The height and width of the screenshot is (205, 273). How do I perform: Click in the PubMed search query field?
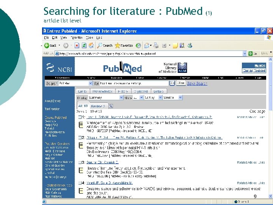pos(134,83)
